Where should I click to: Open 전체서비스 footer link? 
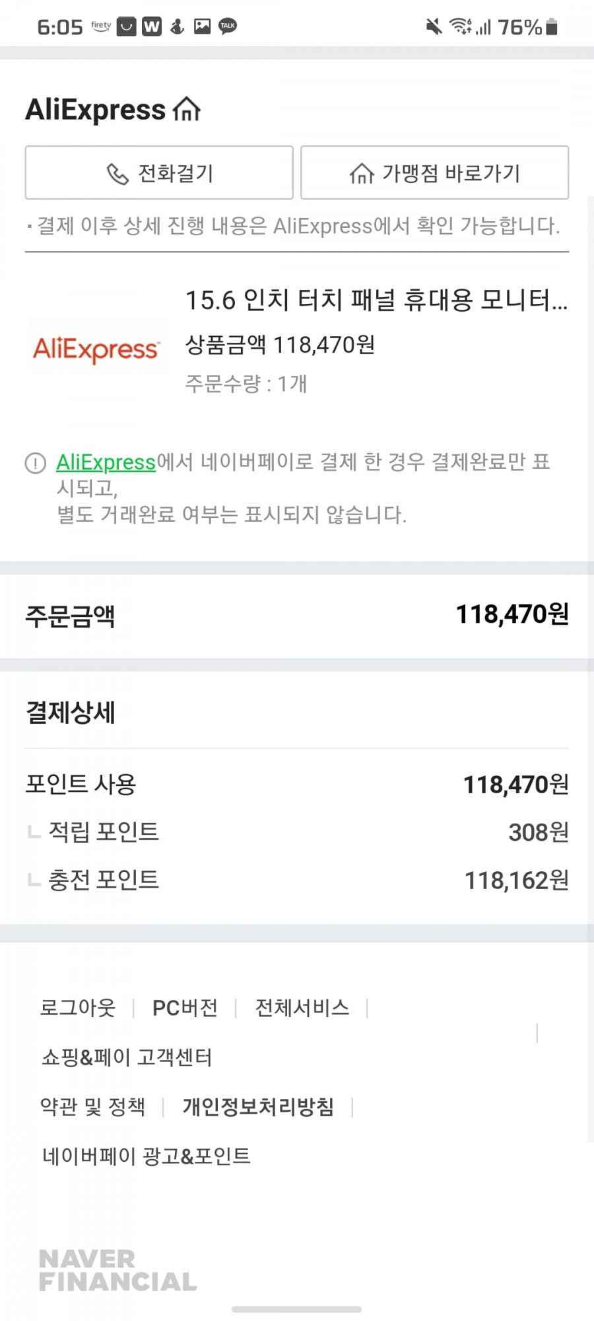[x=302, y=1008]
